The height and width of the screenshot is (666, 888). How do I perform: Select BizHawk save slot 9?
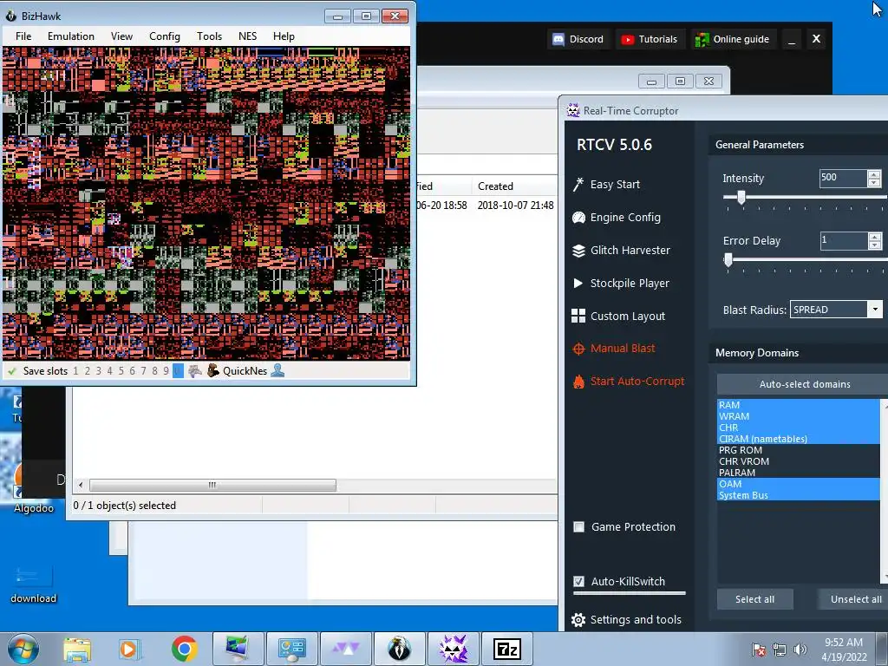[x=166, y=371]
